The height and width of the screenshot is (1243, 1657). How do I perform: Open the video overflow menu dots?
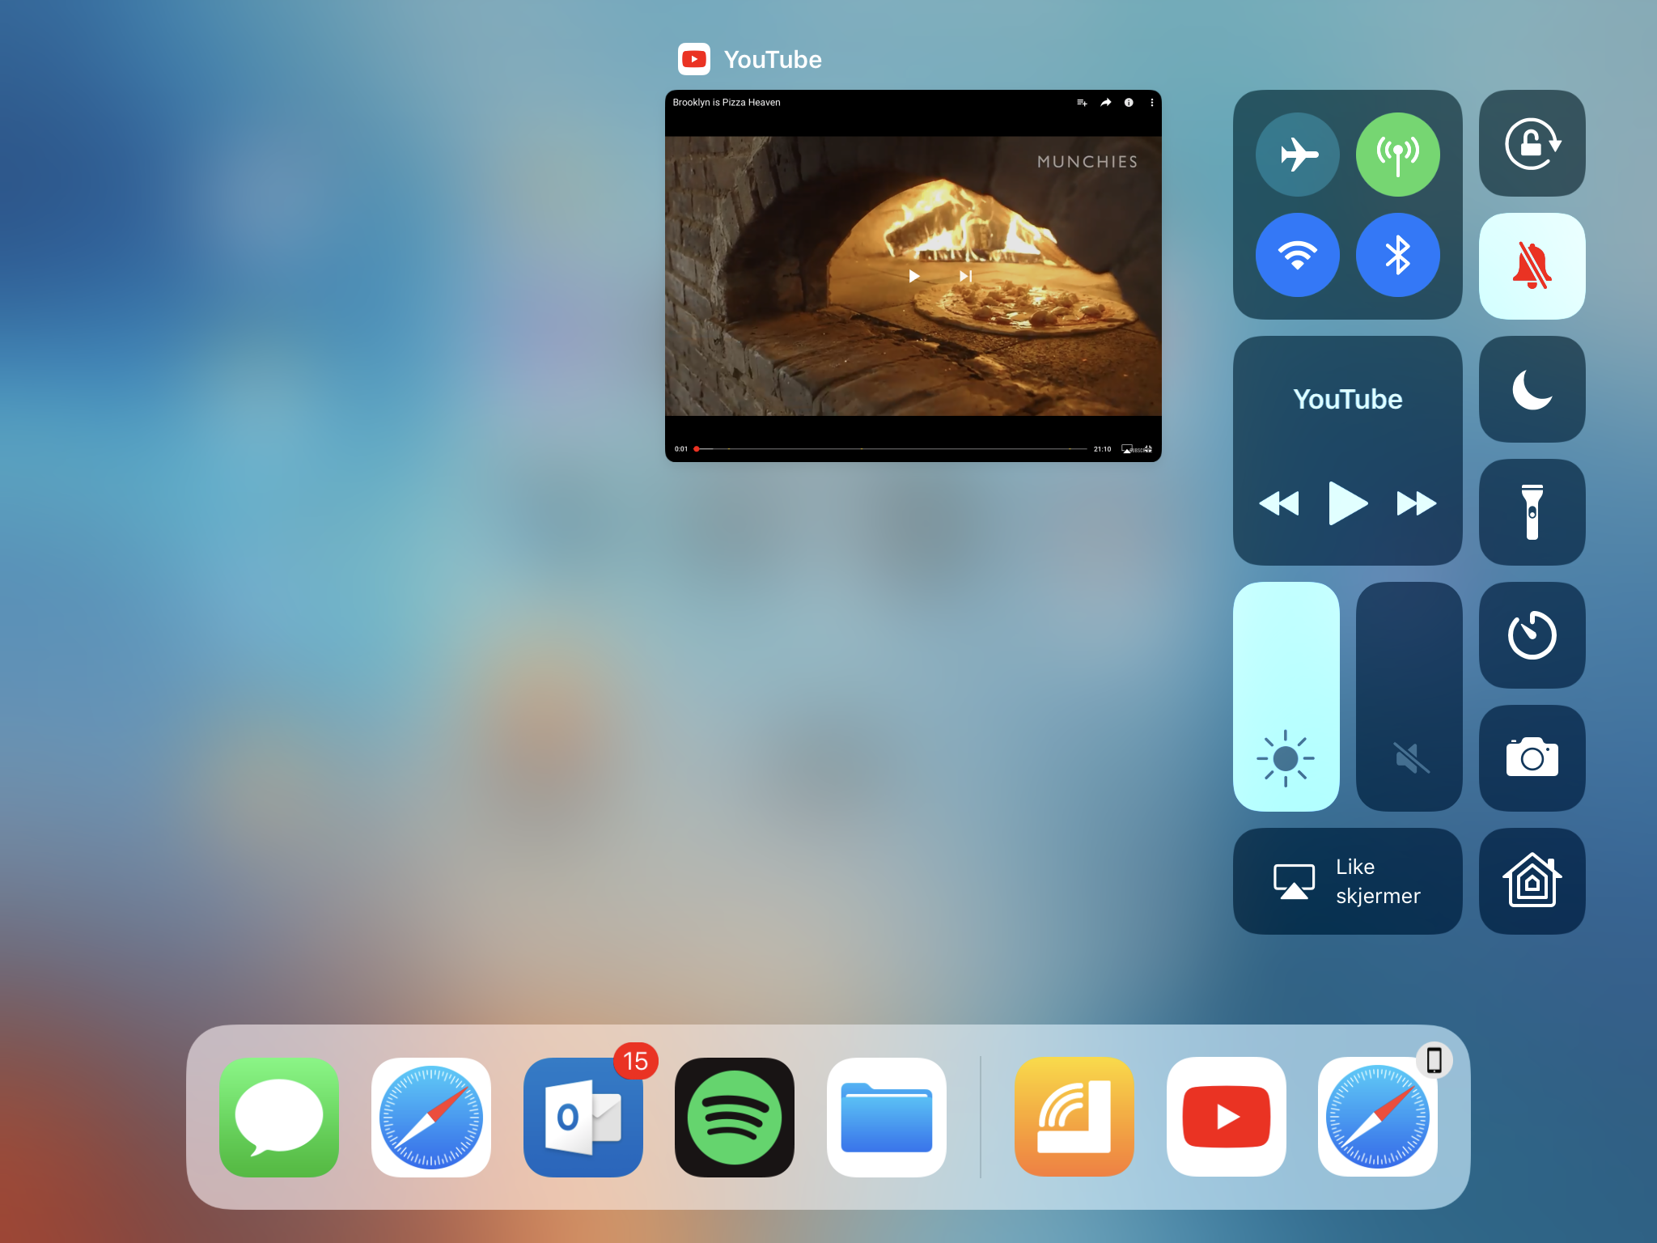1152,103
